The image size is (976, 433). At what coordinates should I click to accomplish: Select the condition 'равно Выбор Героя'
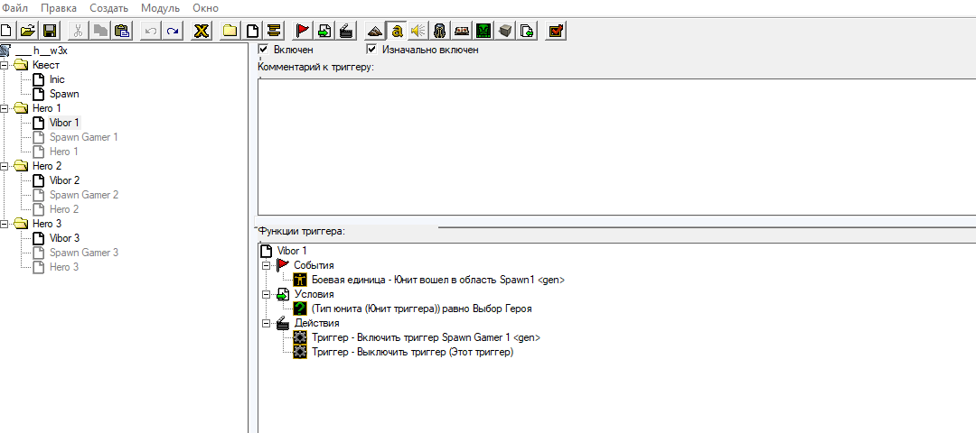(x=421, y=309)
